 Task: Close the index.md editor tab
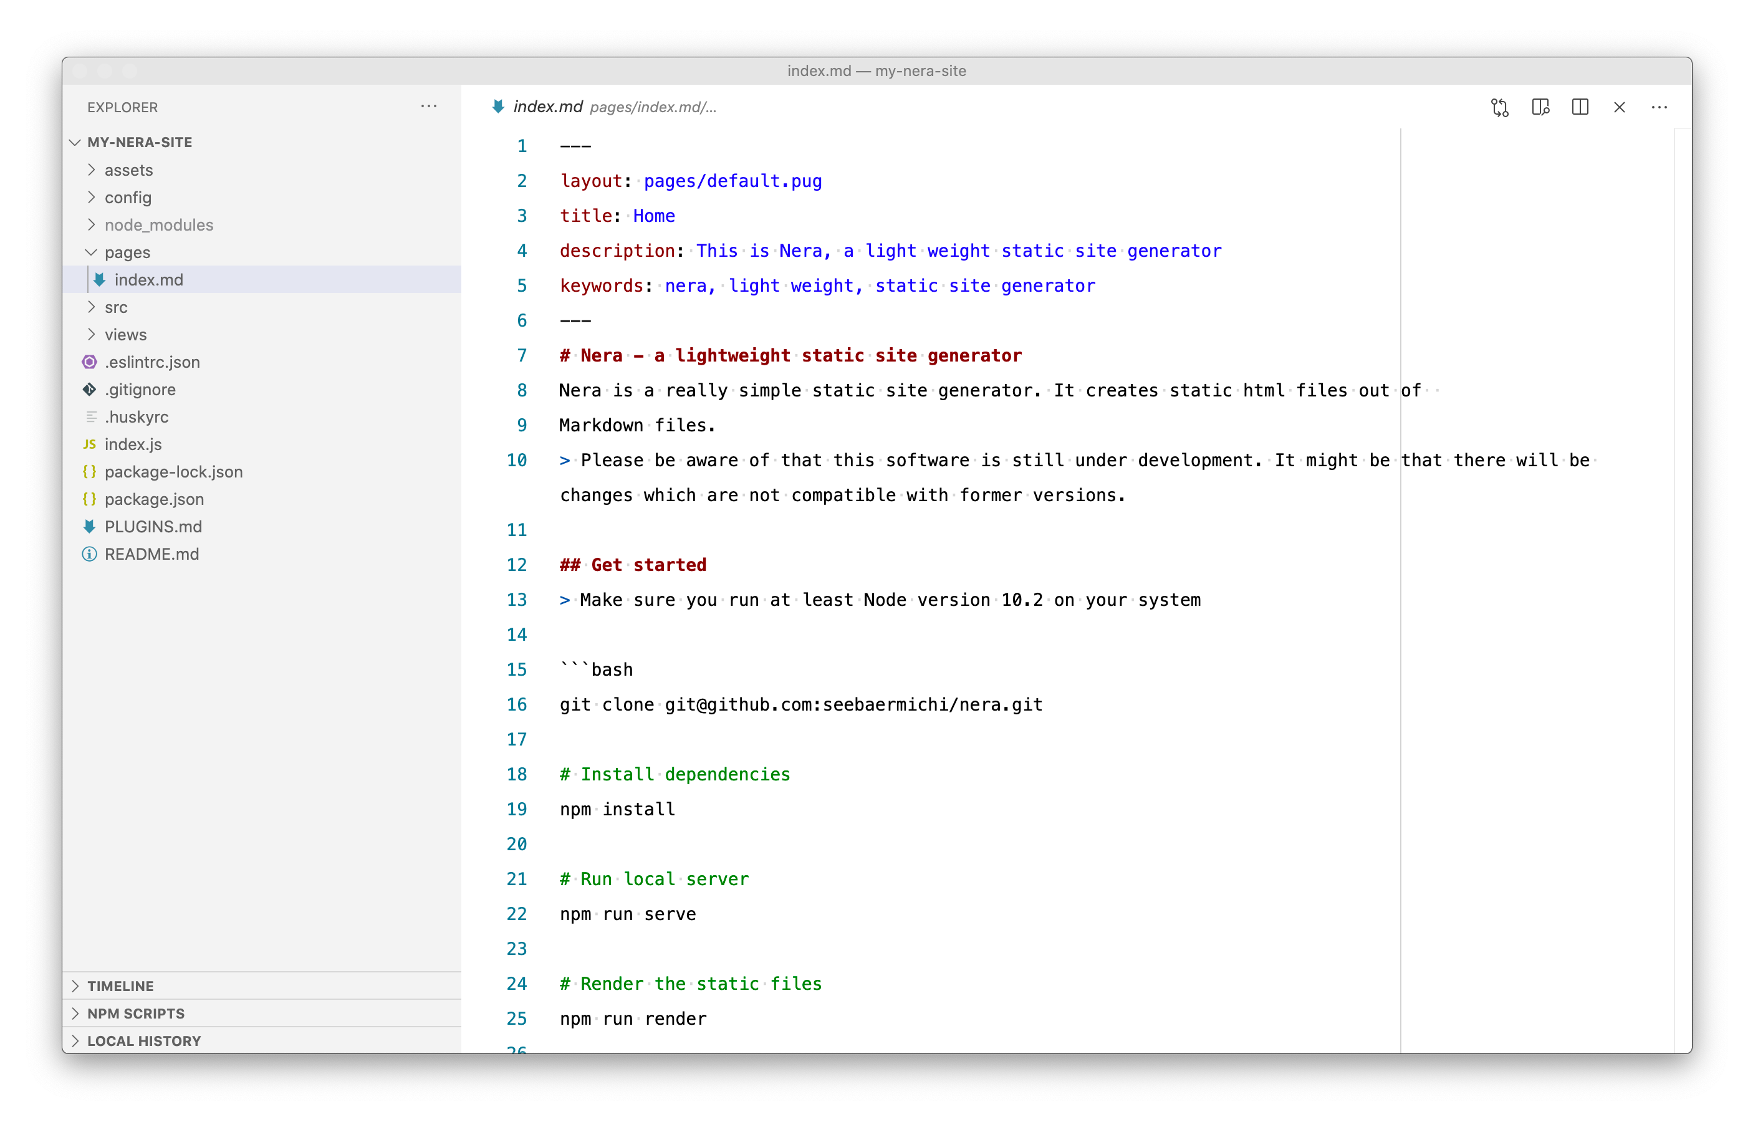(1619, 107)
